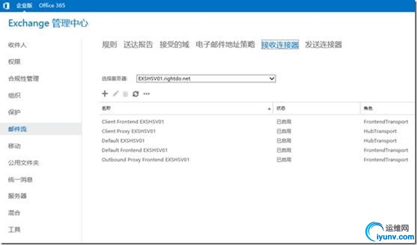The height and width of the screenshot is (245, 417).
Task: Open 混合 in sidebar
Action: (14, 213)
